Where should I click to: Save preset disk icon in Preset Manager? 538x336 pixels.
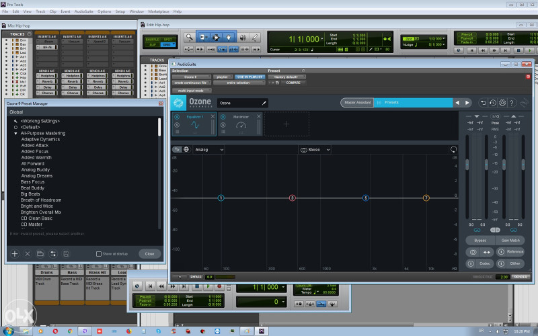pyautogui.click(x=66, y=254)
